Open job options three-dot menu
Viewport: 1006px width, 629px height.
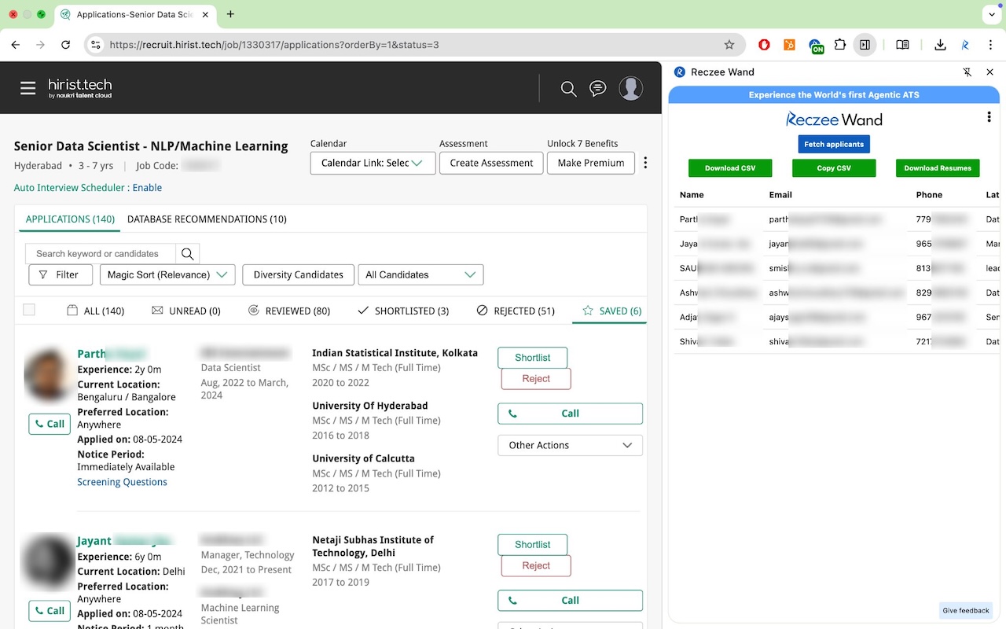click(x=645, y=163)
